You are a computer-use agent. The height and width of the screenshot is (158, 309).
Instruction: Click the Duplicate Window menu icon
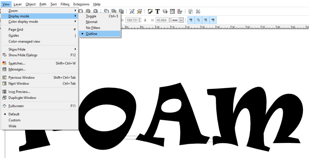tap(4, 98)
